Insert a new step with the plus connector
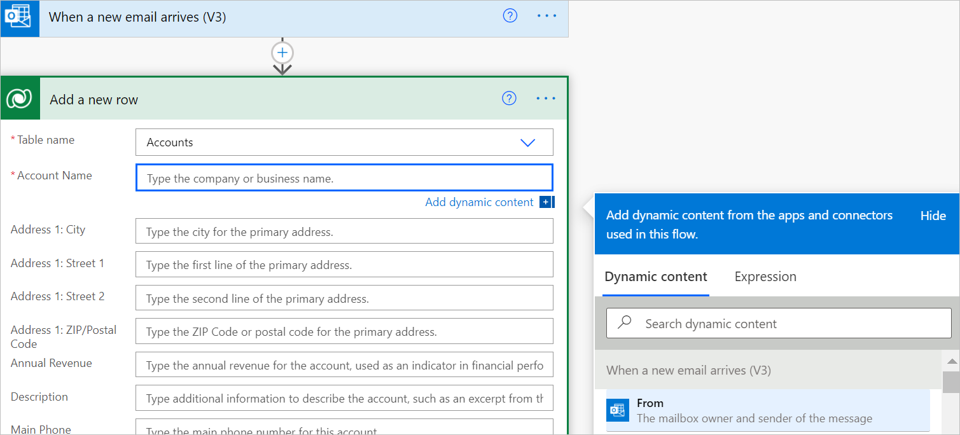 click(282, 52)
